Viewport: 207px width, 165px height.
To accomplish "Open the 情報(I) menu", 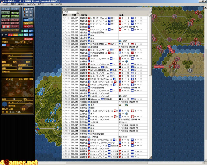I will (x=13, y=4).
